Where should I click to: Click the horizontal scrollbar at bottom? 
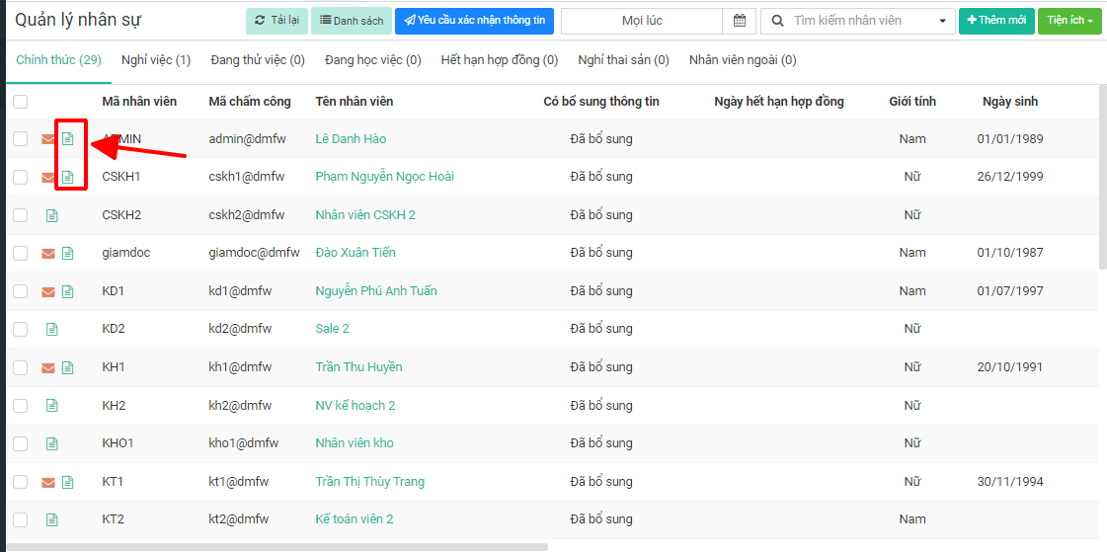[x=277, y=546]
